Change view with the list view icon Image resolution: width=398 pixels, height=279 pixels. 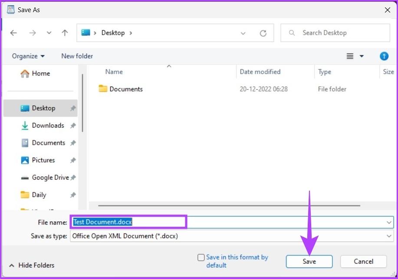coord(350,56)
